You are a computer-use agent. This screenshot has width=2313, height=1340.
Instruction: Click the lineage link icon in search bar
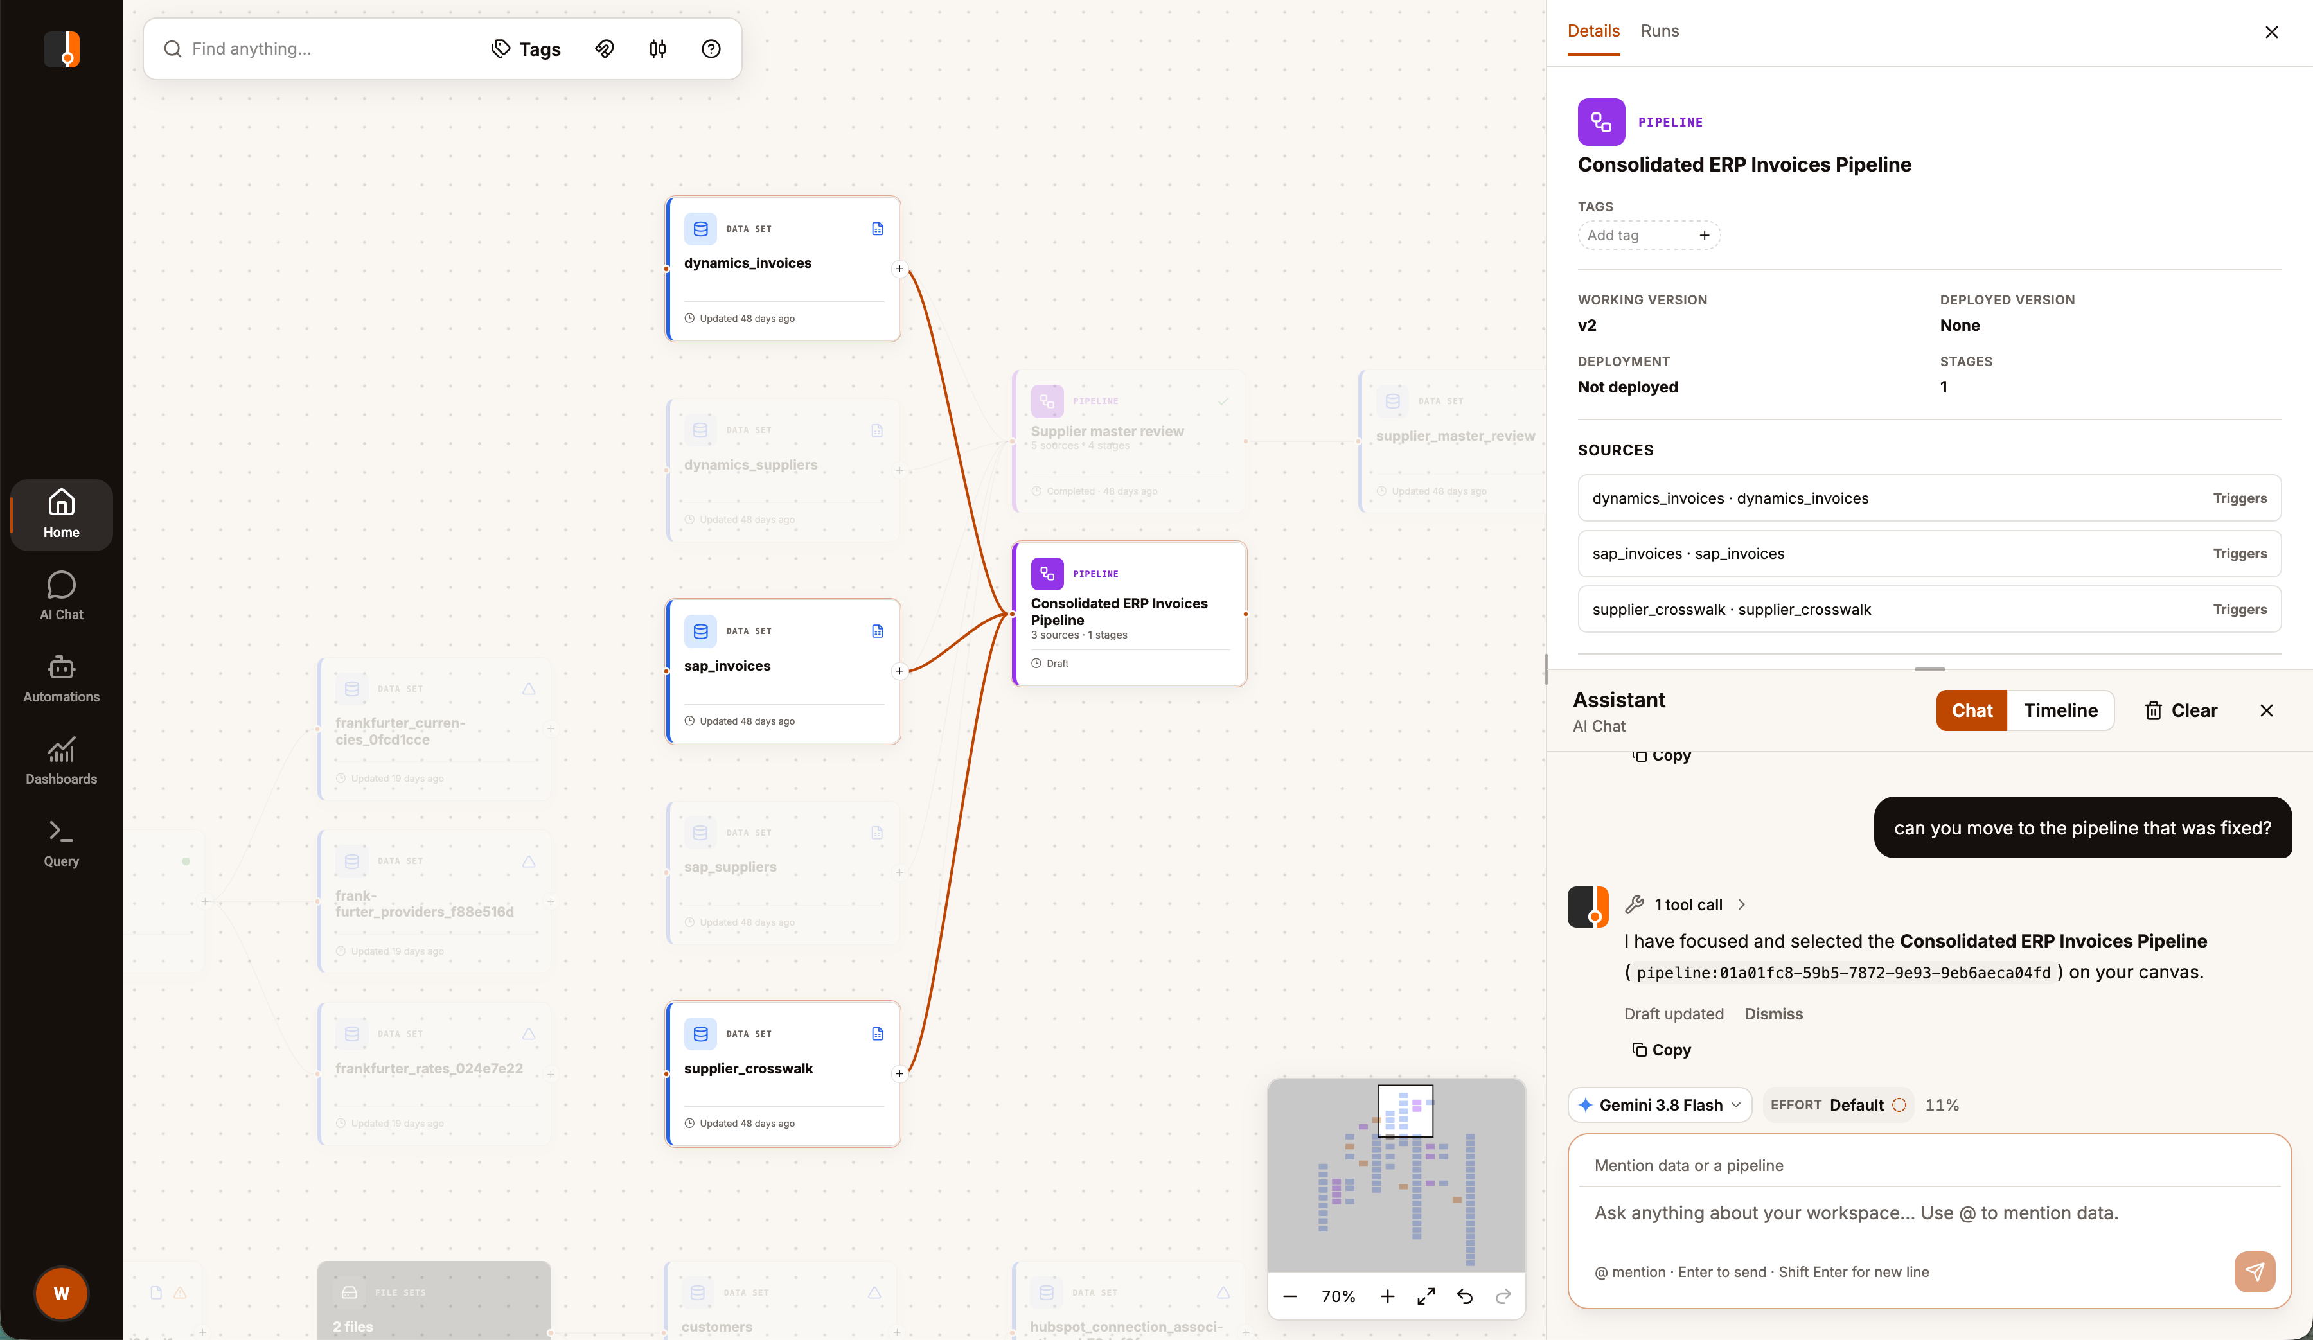(604, 49)
